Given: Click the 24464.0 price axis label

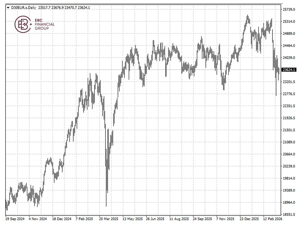Looking at the screenshot, I should pos(289,45).
